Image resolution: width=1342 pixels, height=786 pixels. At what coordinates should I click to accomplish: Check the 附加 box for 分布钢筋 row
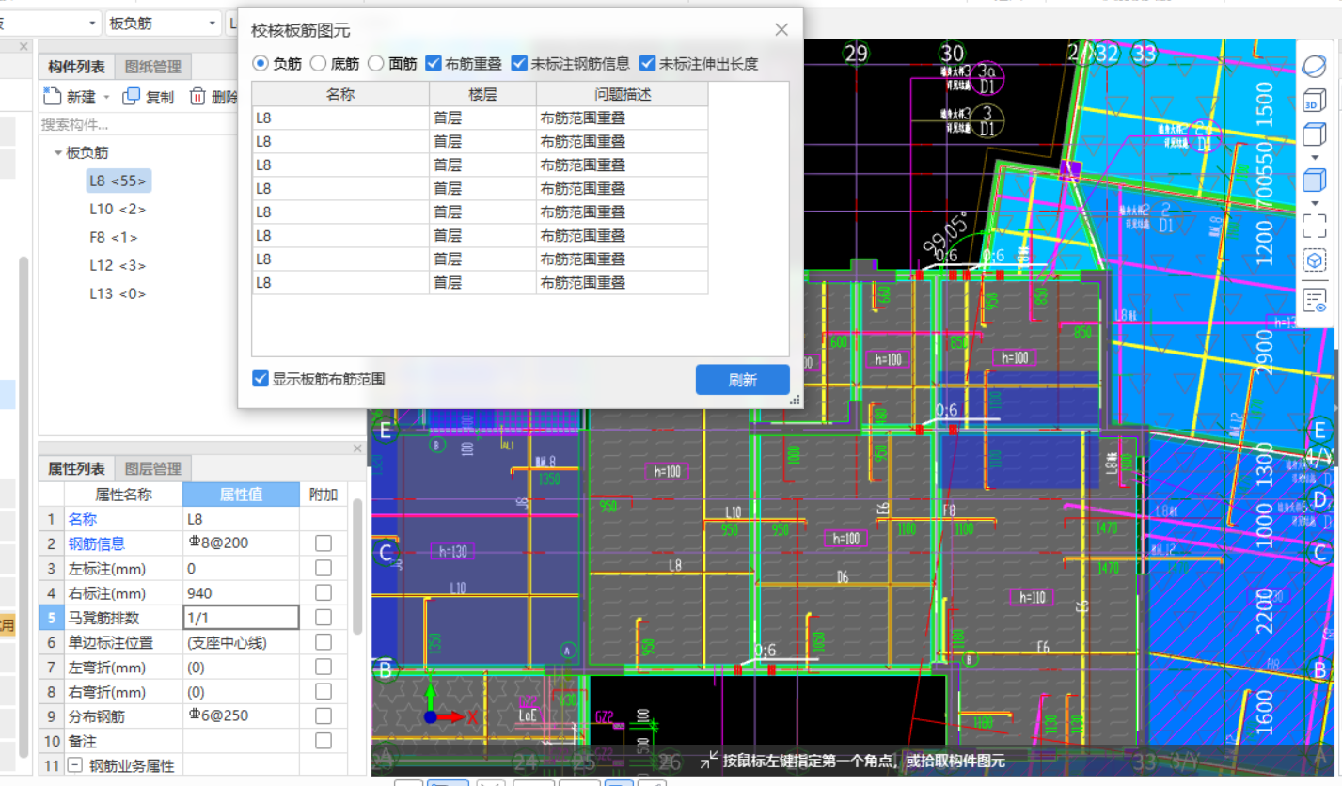point(324,716)
